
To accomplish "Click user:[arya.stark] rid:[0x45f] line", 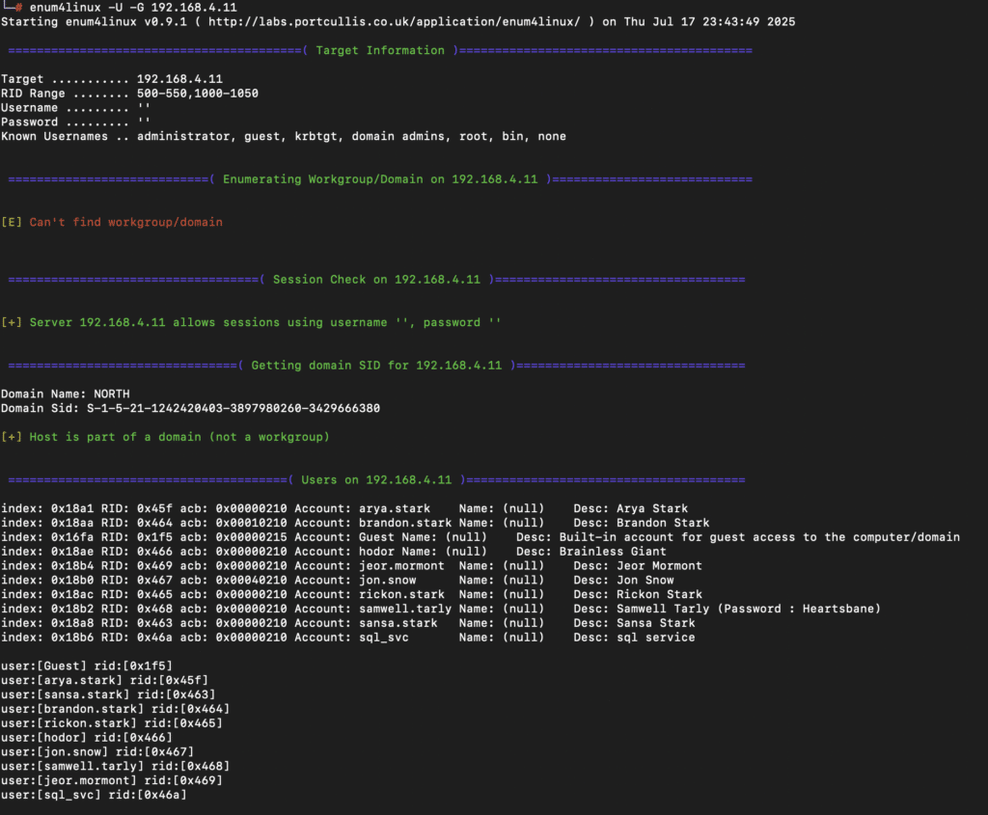I will (104, 681).
